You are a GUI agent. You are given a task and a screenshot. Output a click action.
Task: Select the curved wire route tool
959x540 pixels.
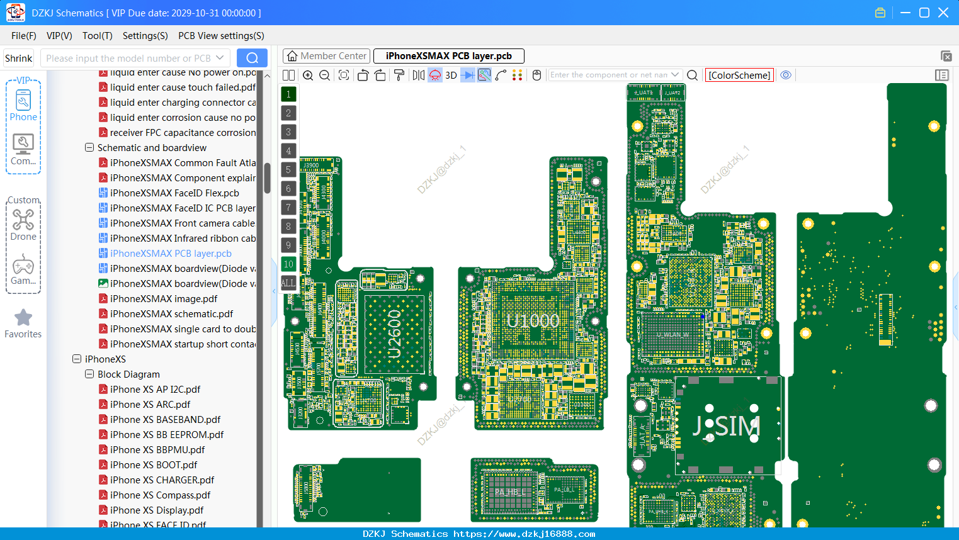point(501,76)
